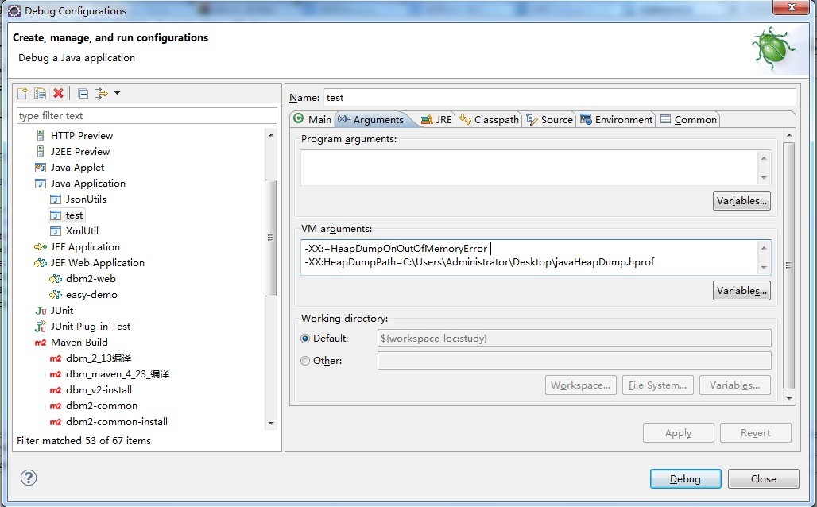Click the Close button
Image resolution: width=817 pixels, height=507 pixels.
pyautogui.click(x=763, y=479)
